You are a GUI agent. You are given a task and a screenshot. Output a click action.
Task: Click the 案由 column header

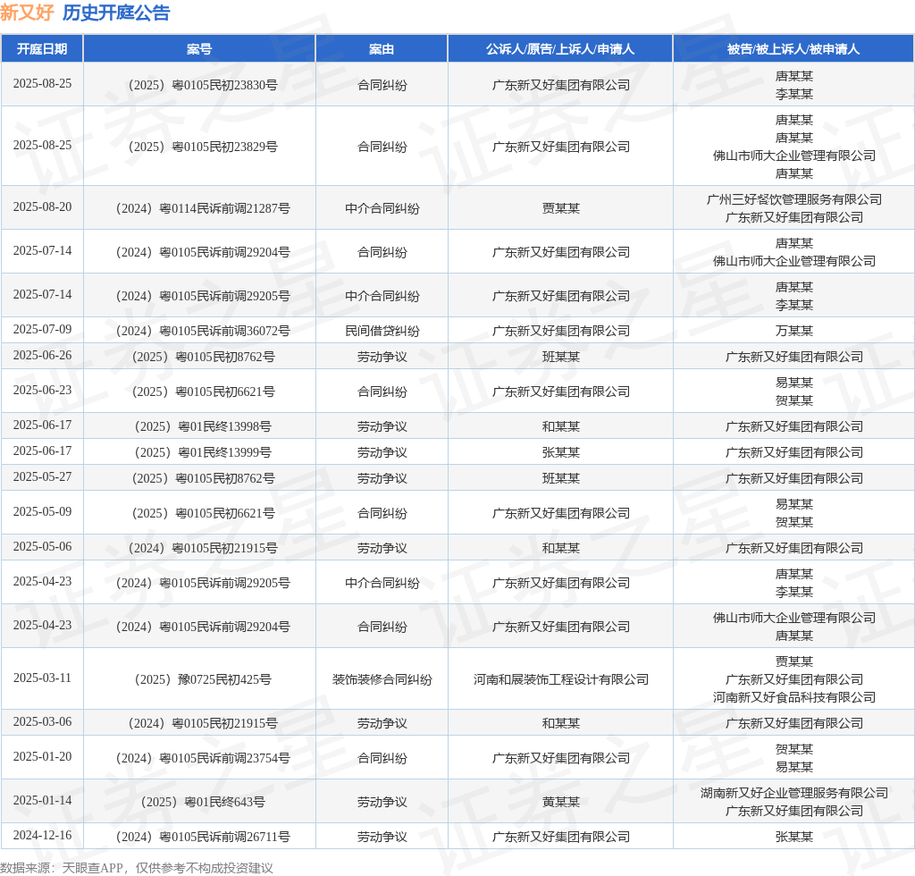click(x=382, y=49)
